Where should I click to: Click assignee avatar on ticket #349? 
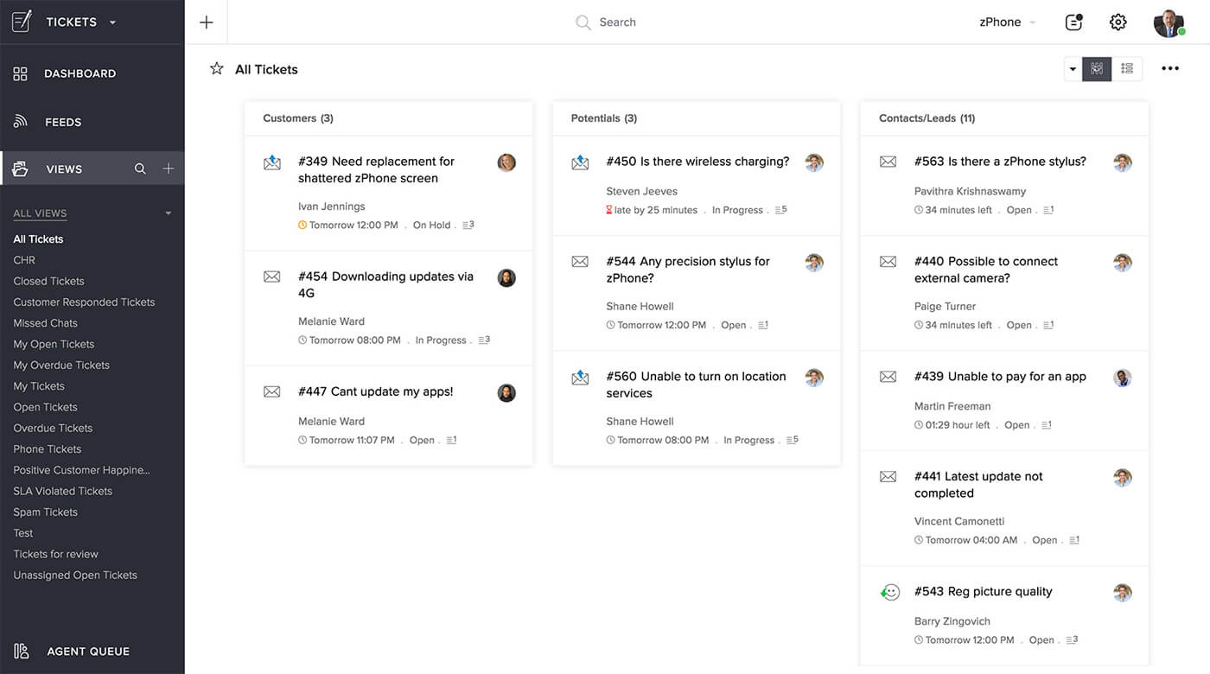(506, 162)
